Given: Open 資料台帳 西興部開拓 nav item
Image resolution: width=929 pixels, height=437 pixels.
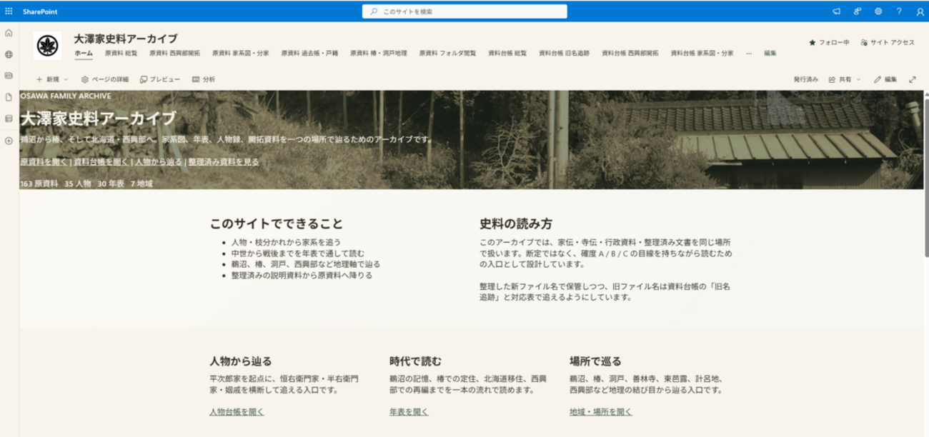Looking at the screenshot, I should pos(630,54).
